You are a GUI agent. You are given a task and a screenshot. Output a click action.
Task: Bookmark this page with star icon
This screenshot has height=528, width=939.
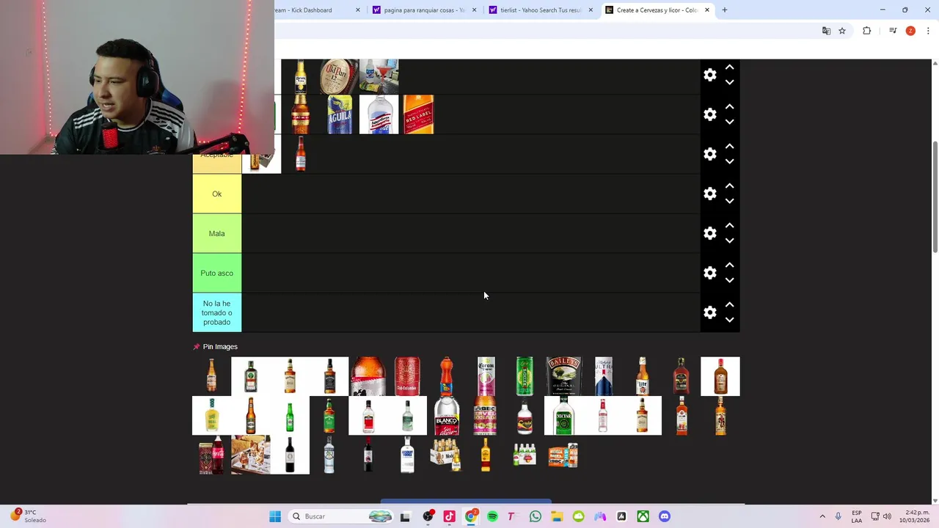pyautogui.click(x=842, y=31)
